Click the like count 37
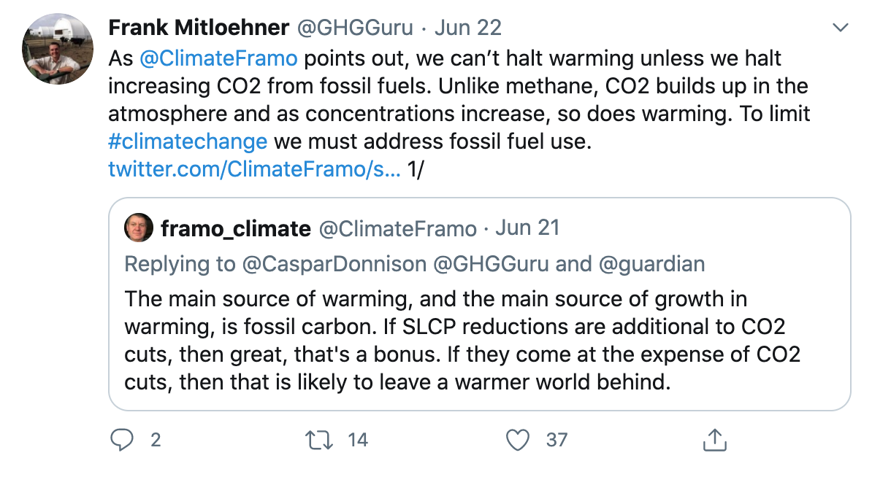Viewport: 872px width, 477px height. 557,440
